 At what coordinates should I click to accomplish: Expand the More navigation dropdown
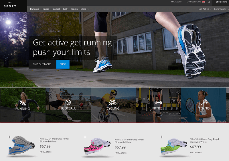[85, 9]
